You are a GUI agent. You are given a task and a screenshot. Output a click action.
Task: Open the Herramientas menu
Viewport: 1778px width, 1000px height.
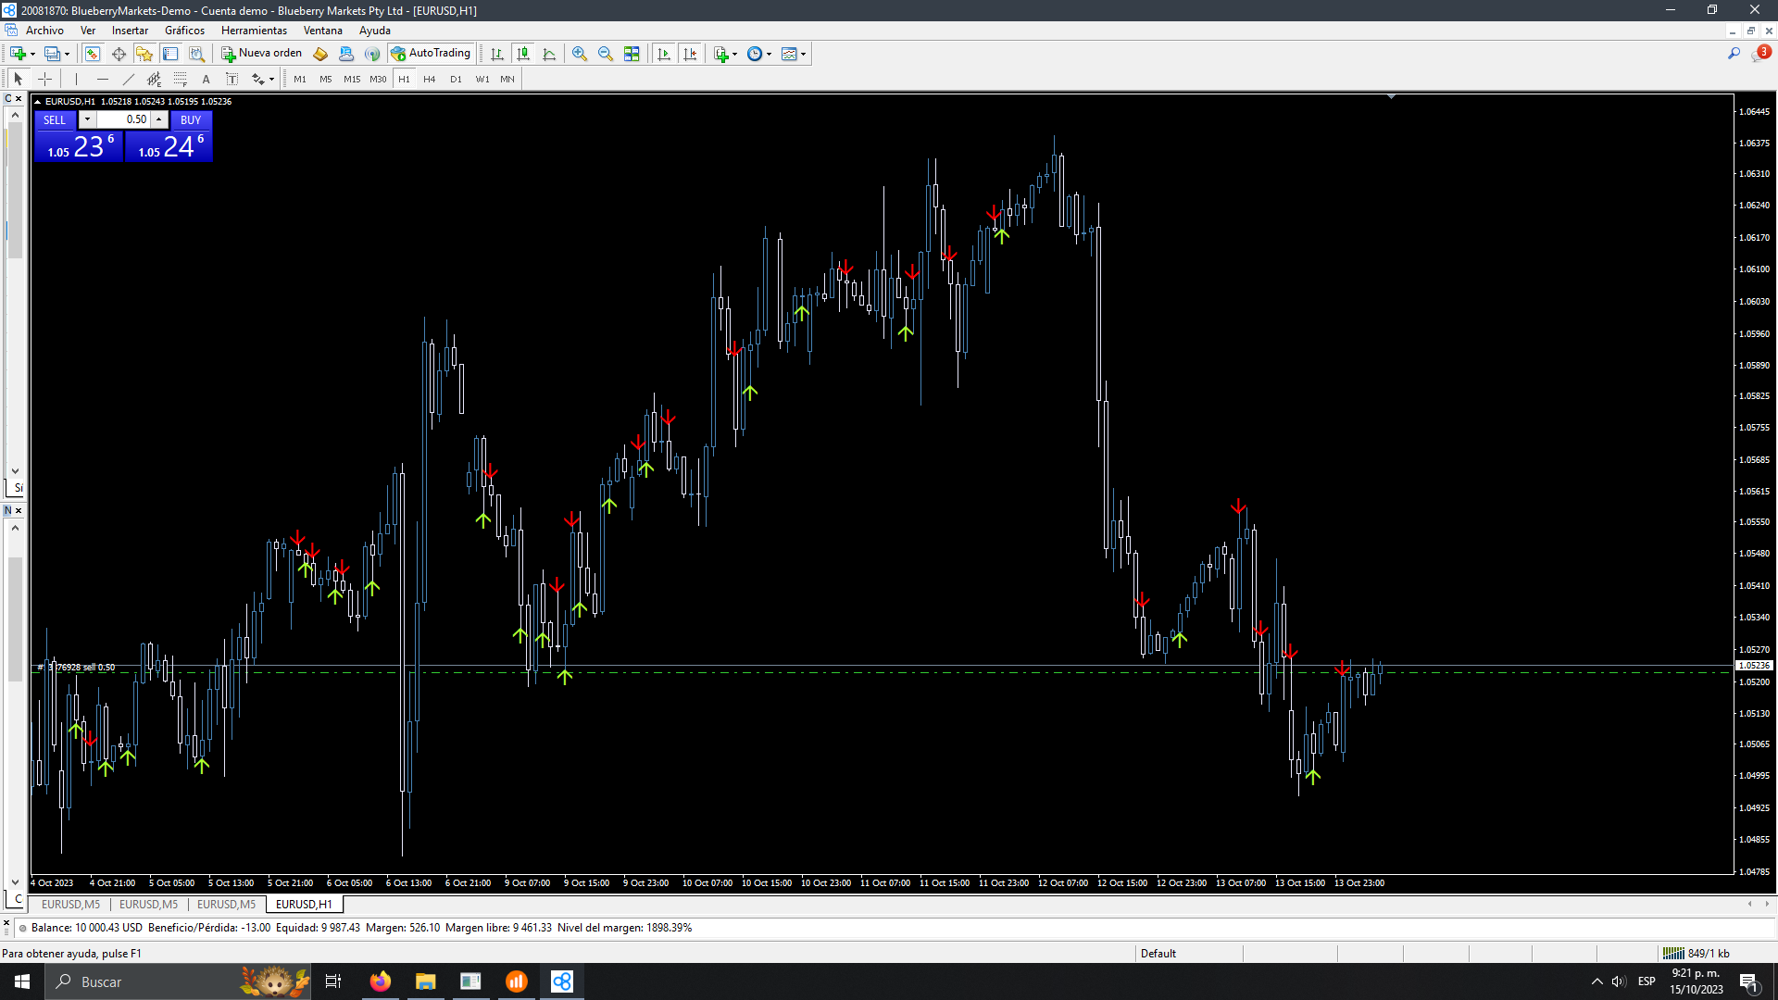254,31
